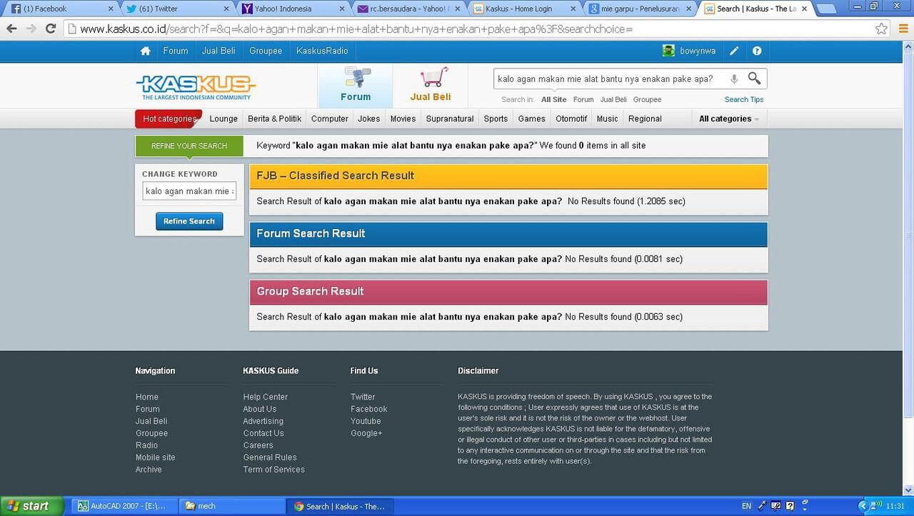Open the Lounge category
914x516 pixels.
pos(224,119)
